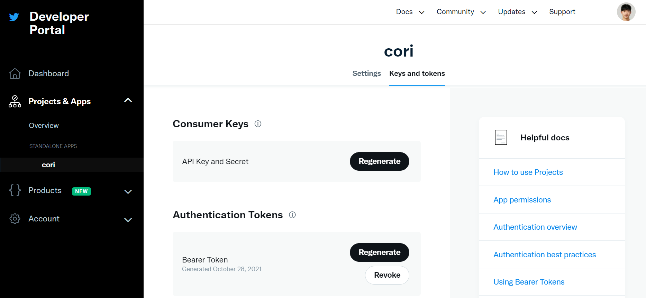646x298 pixels.
Task: Open Overview under Projects & Apps
Action: 44,126
